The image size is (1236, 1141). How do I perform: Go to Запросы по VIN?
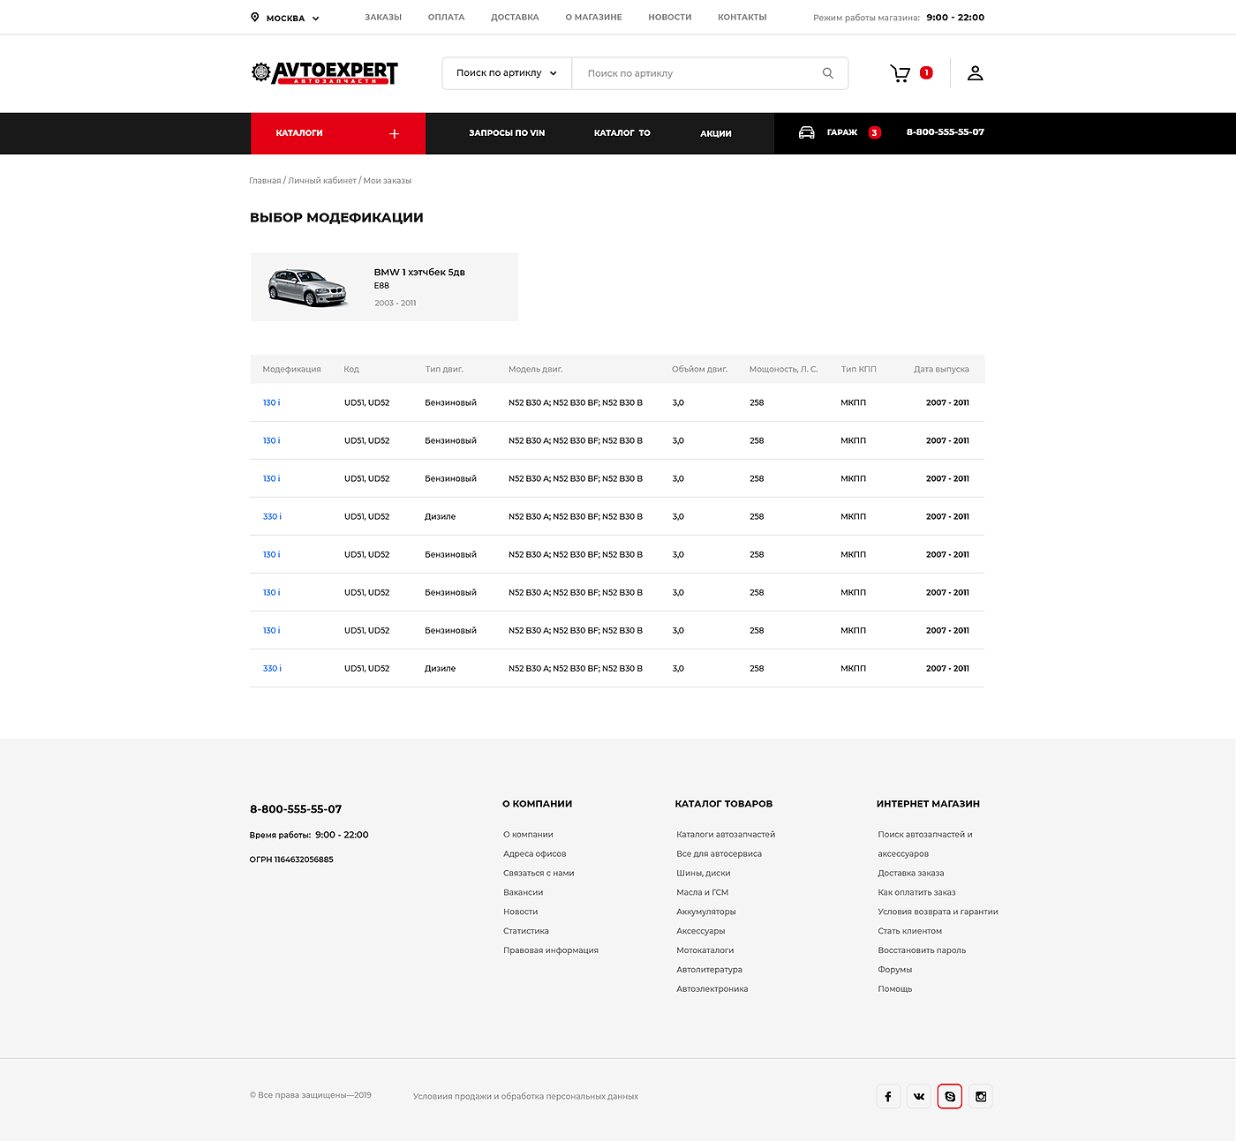click(x=507, y=133)
